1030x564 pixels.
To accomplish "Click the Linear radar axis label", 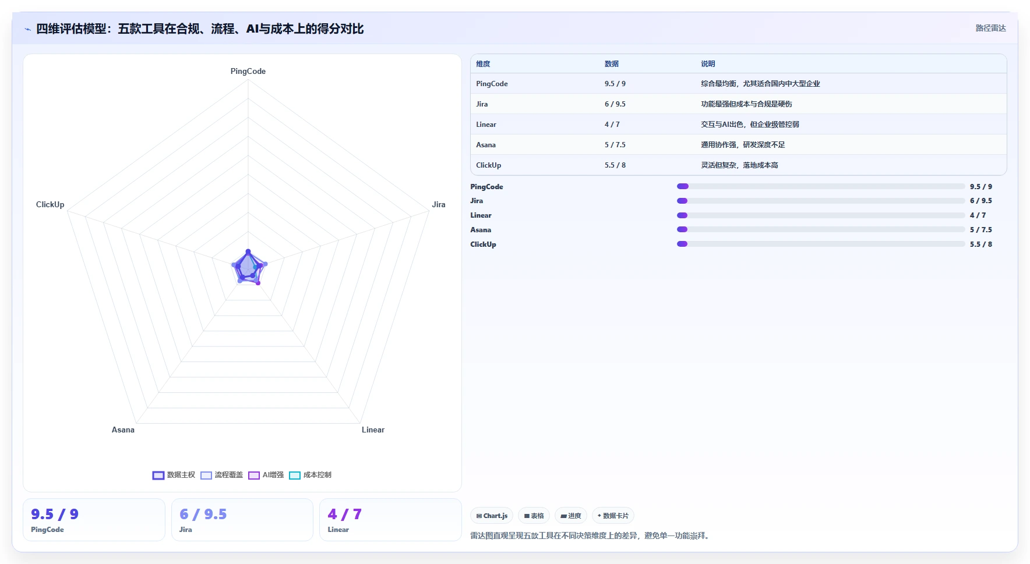I will [373, 430].
